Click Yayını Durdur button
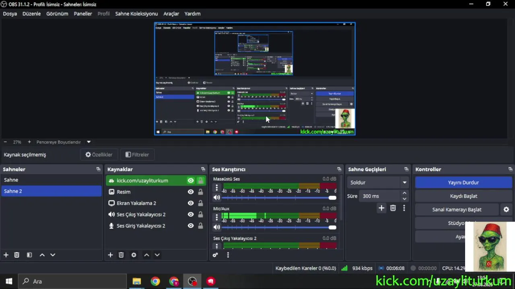This screenshot has width=515, height=289. 463,183
